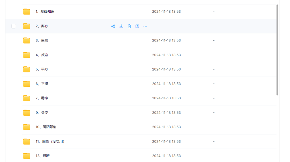Screen dimensions: 290x162
Task: Open more options ellipsis for 2、离心
Action: pyautogui.click(x=145, y=26)
